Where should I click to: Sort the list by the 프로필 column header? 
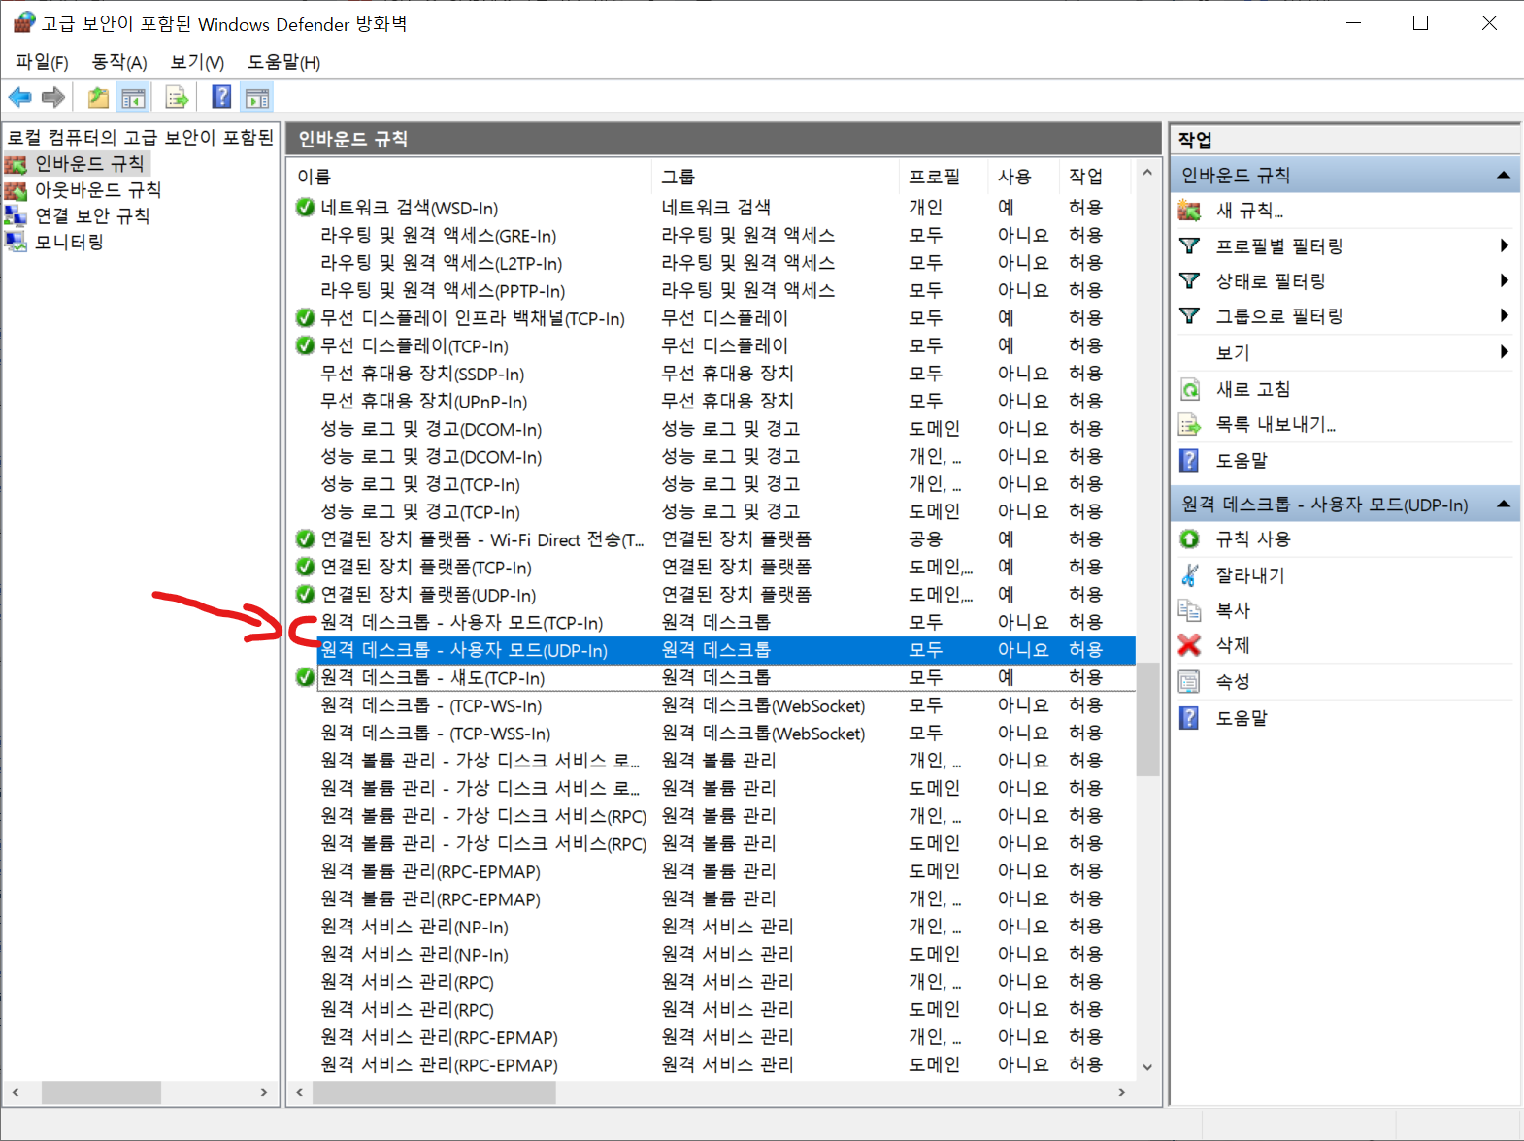pyautogui.click(x=944, y=177)
